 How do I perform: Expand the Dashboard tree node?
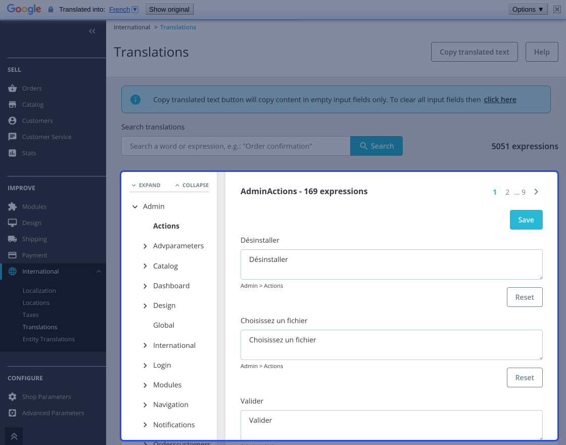[145, 286]
